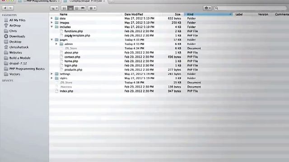Open Downloads in the sidebar

pyautogui.click(x=17, y=36)
